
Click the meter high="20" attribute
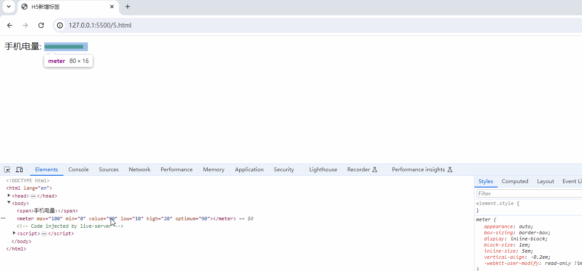(160, 219)
